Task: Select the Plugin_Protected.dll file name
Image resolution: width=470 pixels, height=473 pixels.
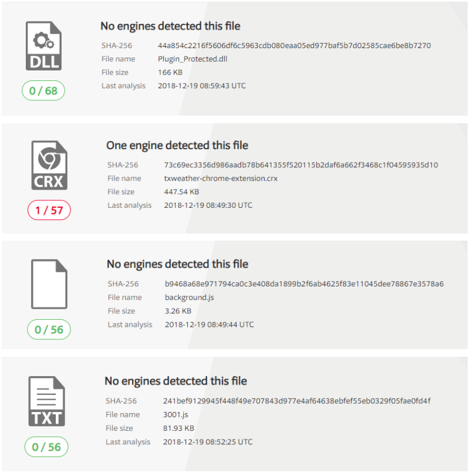Action: pyautogui.click(x=192, y=59)
